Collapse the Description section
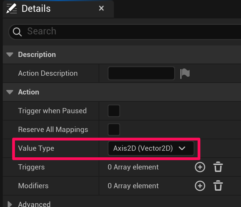 coord(10,55)
